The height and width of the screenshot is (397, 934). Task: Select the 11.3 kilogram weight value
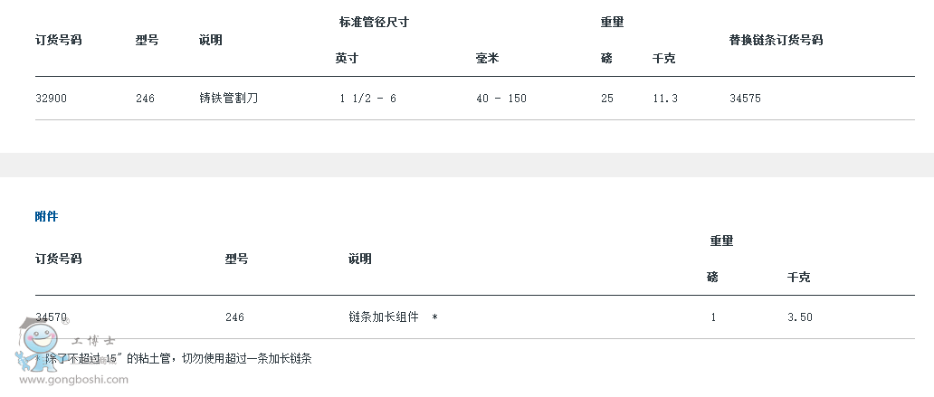(665, 99)
